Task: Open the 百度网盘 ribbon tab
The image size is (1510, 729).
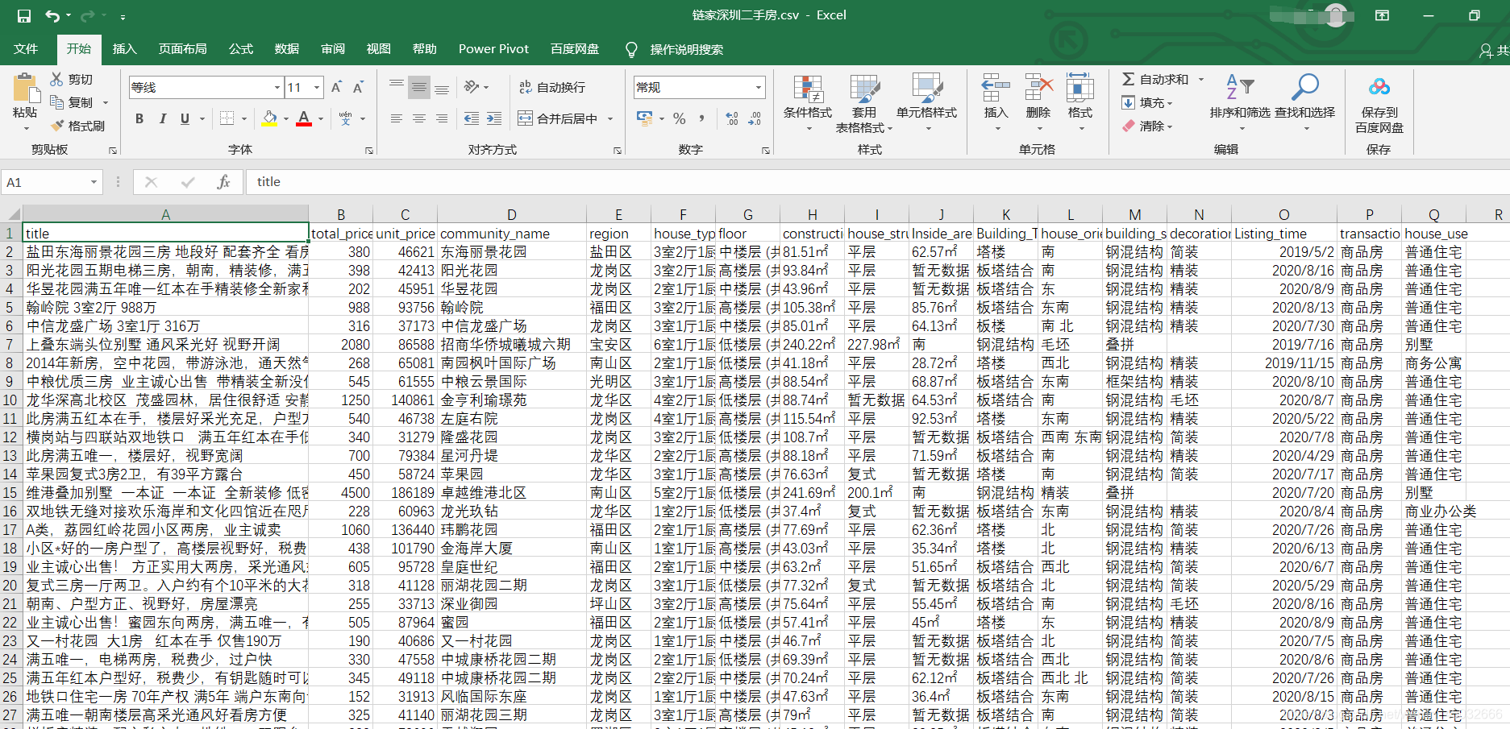Action: click(x=574, y=49)
